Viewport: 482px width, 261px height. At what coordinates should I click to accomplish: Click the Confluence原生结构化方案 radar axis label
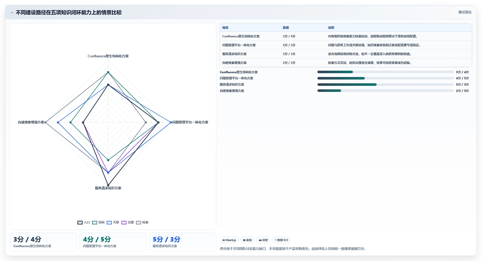click(108, 56)
